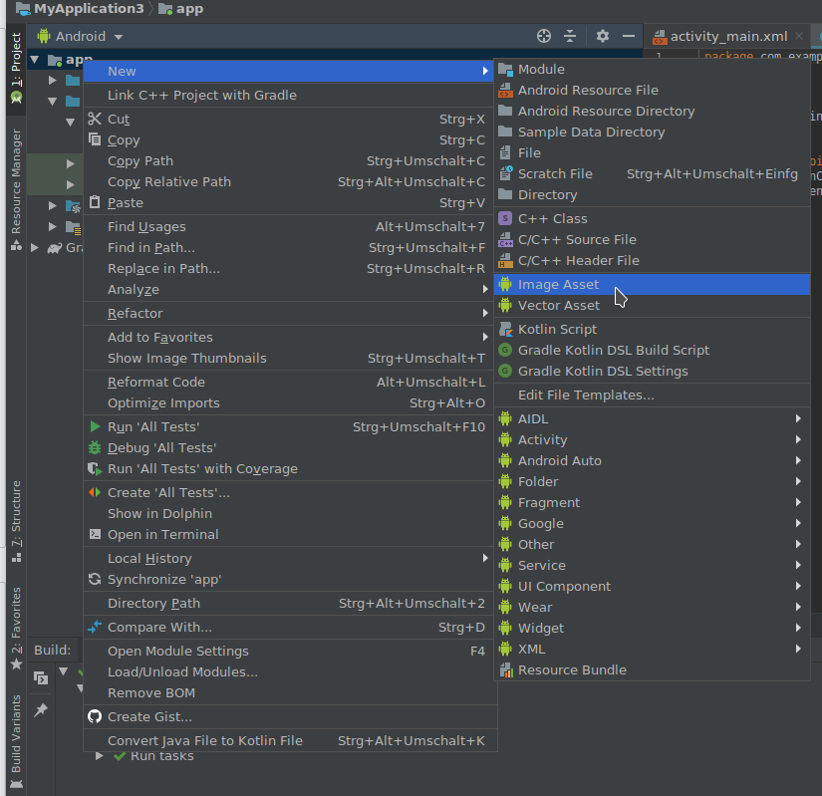
Task: Expand the Refactor submenu
Action: [x=135, y=314]
